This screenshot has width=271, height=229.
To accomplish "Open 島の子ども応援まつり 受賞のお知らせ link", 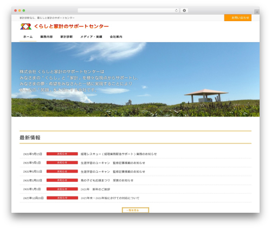I will pos(107,180).
